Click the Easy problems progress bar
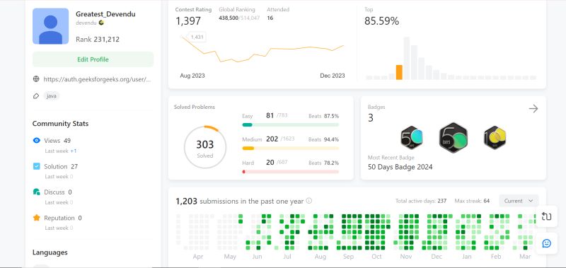This screenshot has width=566, height=268. pyautogui.click(x=291, y=124)
